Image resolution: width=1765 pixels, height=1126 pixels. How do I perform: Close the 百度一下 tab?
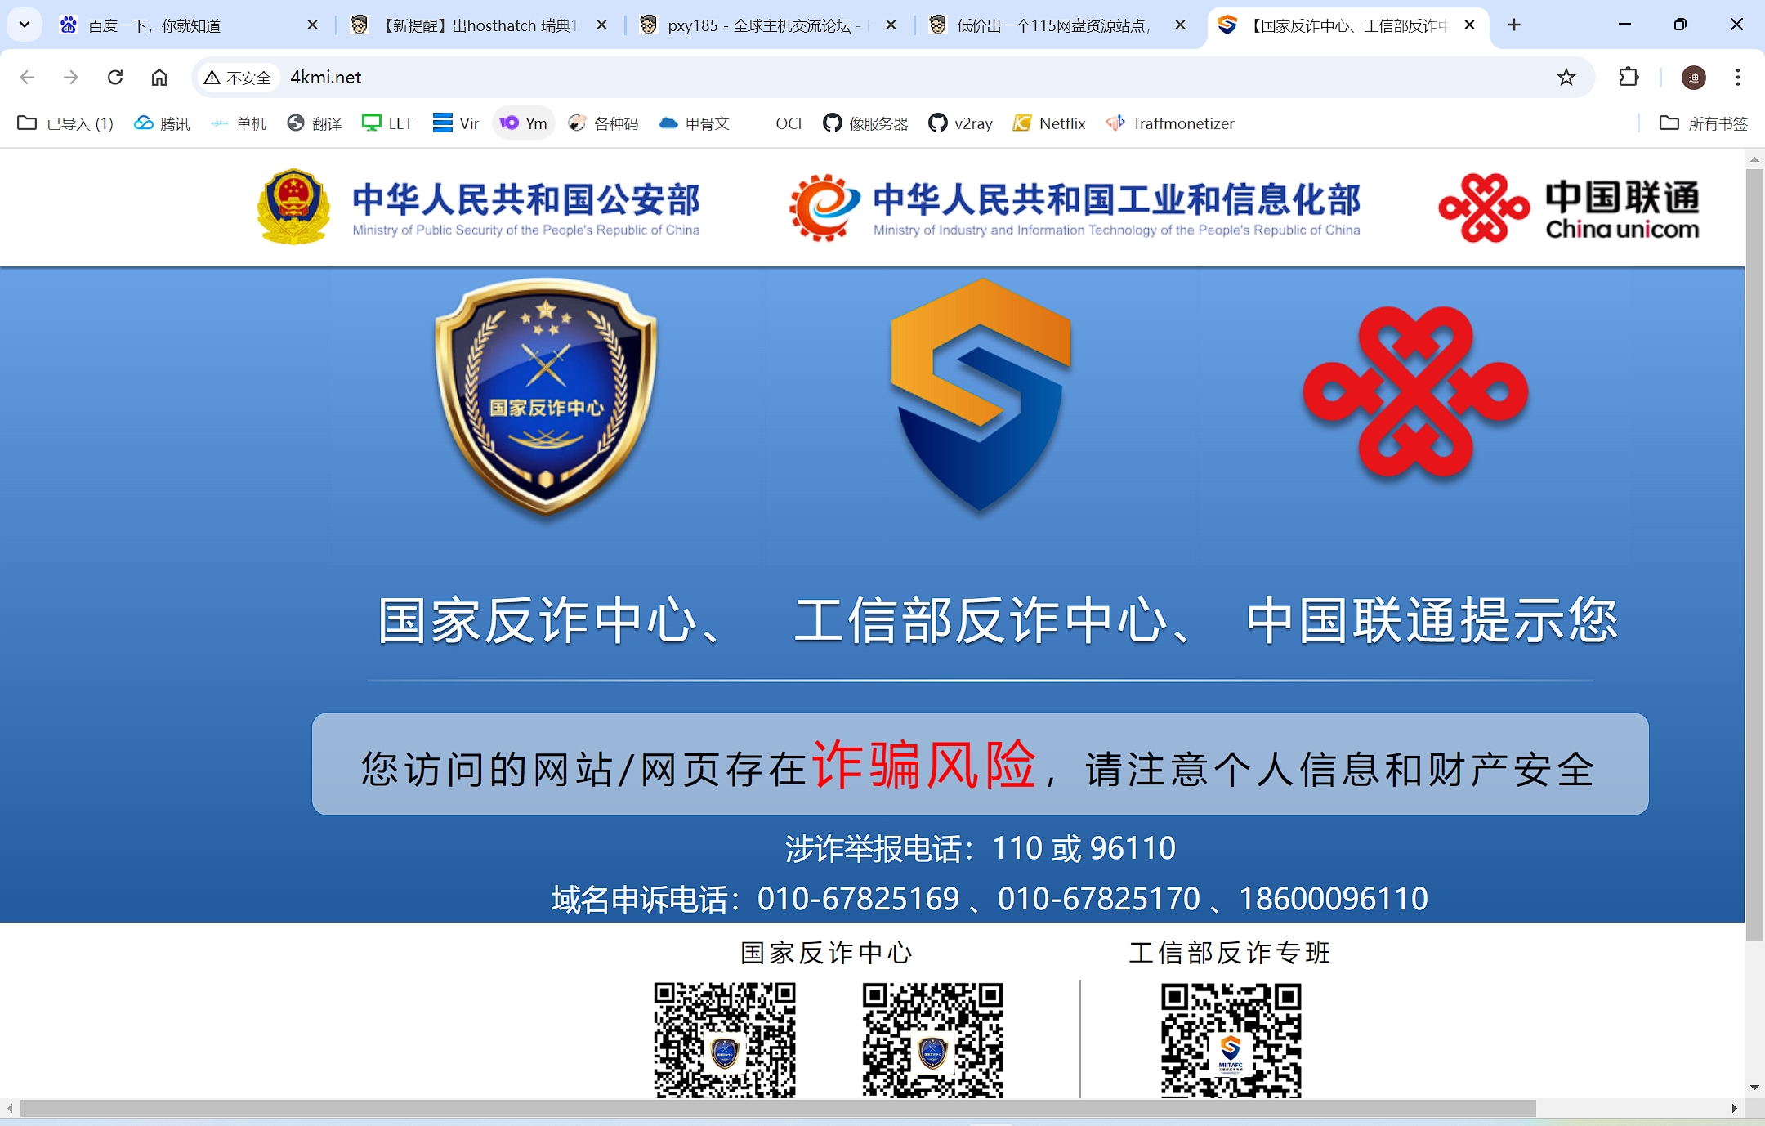312,25
